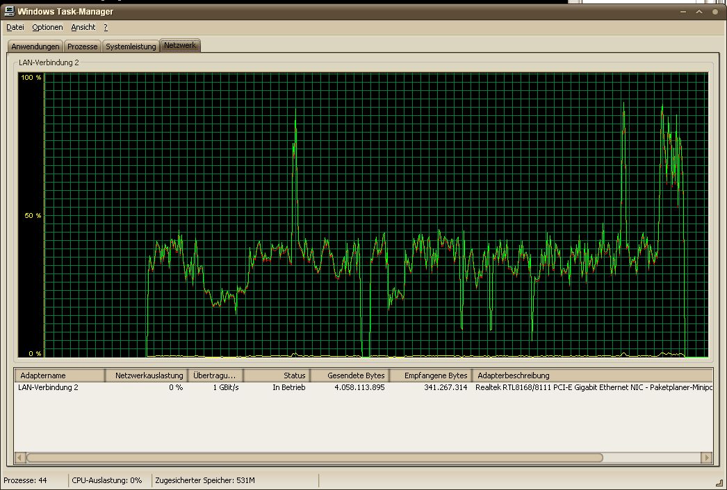Close the Windows Task-Manager window
This screenshot has height=490, width=727.
[715, 12]
